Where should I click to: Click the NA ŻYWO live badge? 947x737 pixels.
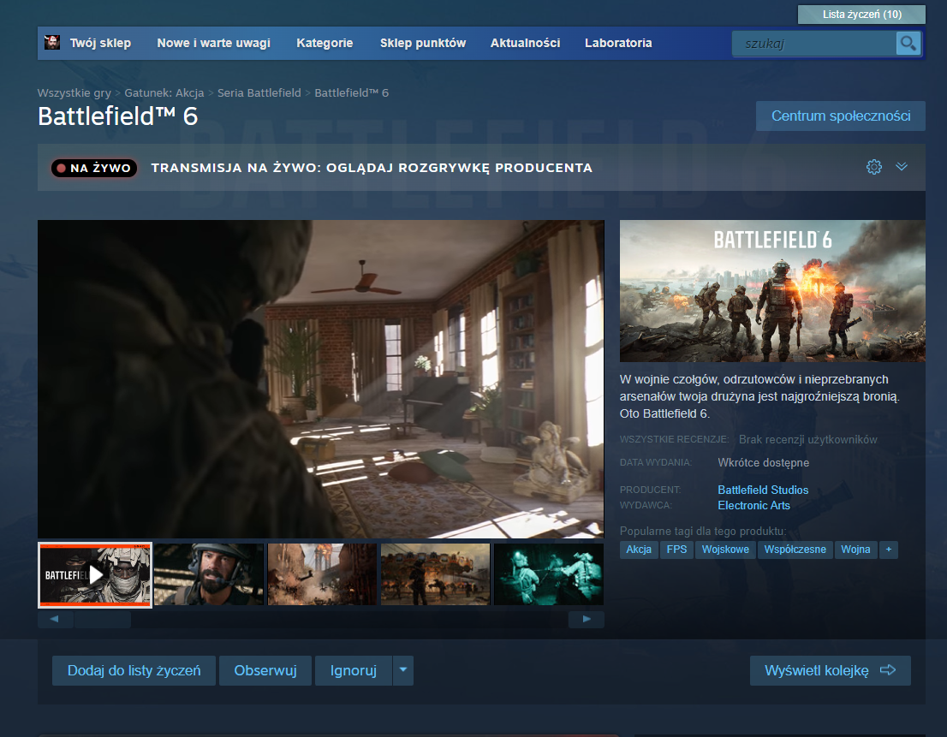click(x=94, y=168)
